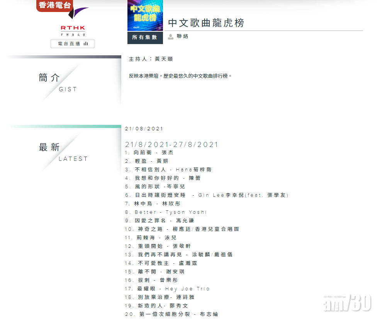Viewport: 380px width, 319px height.
Task: Click the 中文歌曲龍虎榜 programme thumbnail
Action: pos(145,15)
